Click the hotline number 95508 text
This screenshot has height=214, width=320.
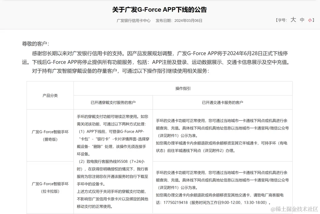pyautogui.click(x=122, y=161)
